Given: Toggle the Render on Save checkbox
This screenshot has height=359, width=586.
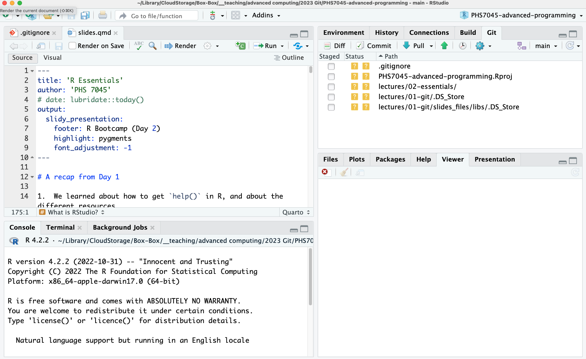Looking at the screenshot, I should [x=72, y=46].
